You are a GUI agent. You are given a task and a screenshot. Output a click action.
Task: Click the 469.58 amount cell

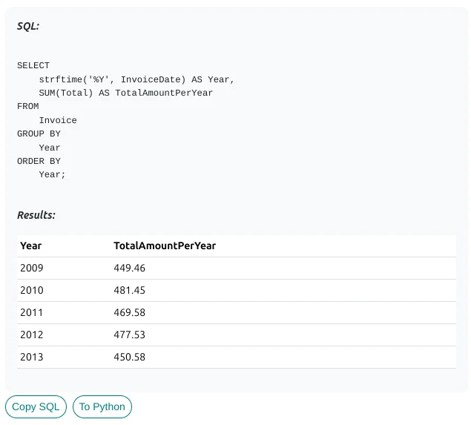129,312
